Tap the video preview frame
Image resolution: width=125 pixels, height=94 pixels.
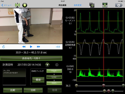coord(31,26)
